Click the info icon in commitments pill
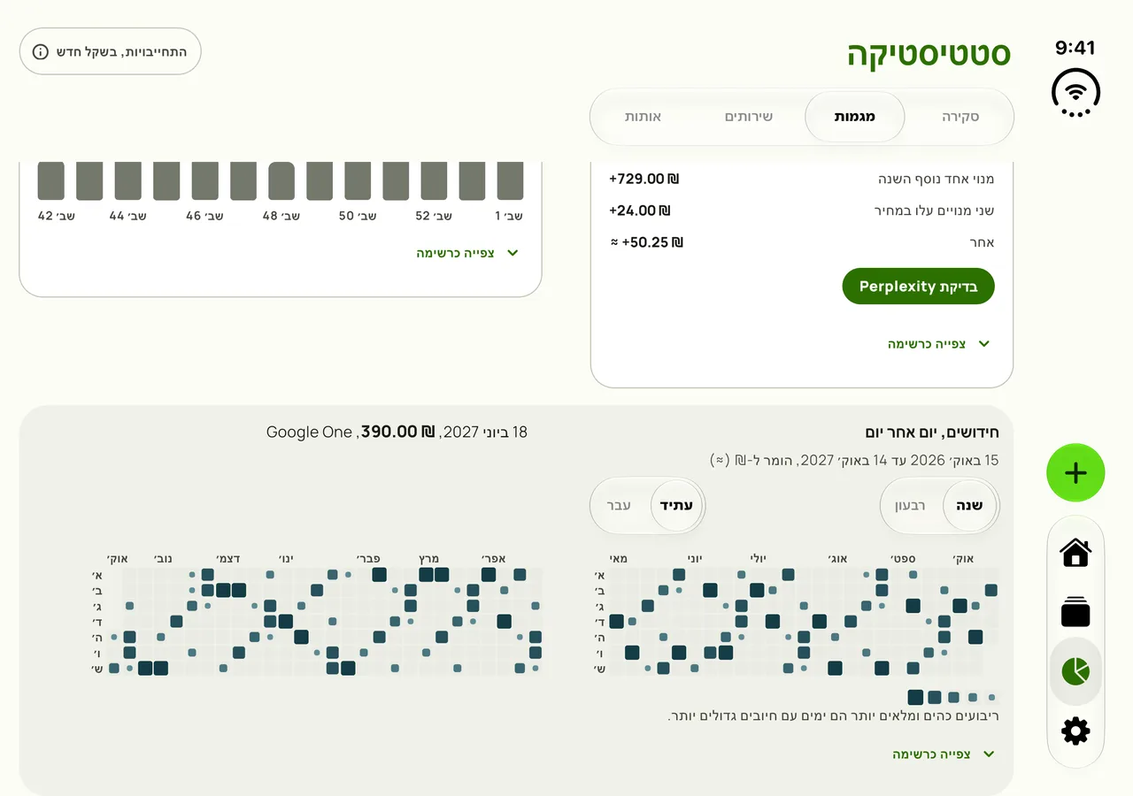 tap(41, 51)
